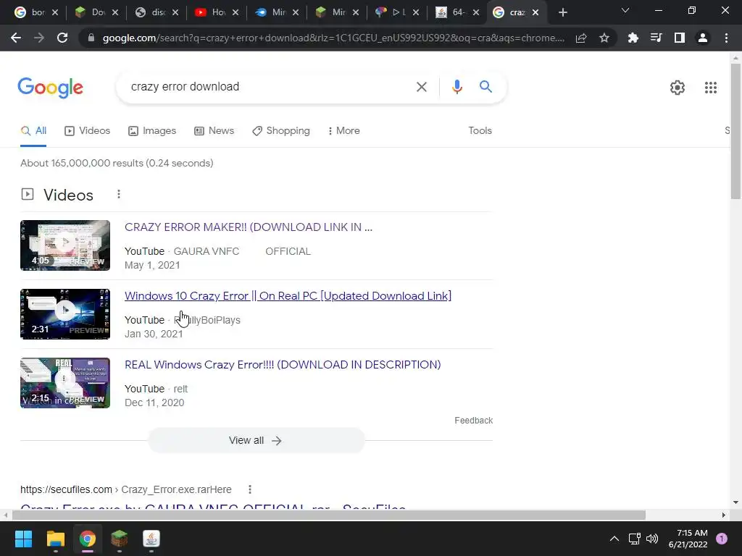Open Java app in taskbar

tap(151, 539)
